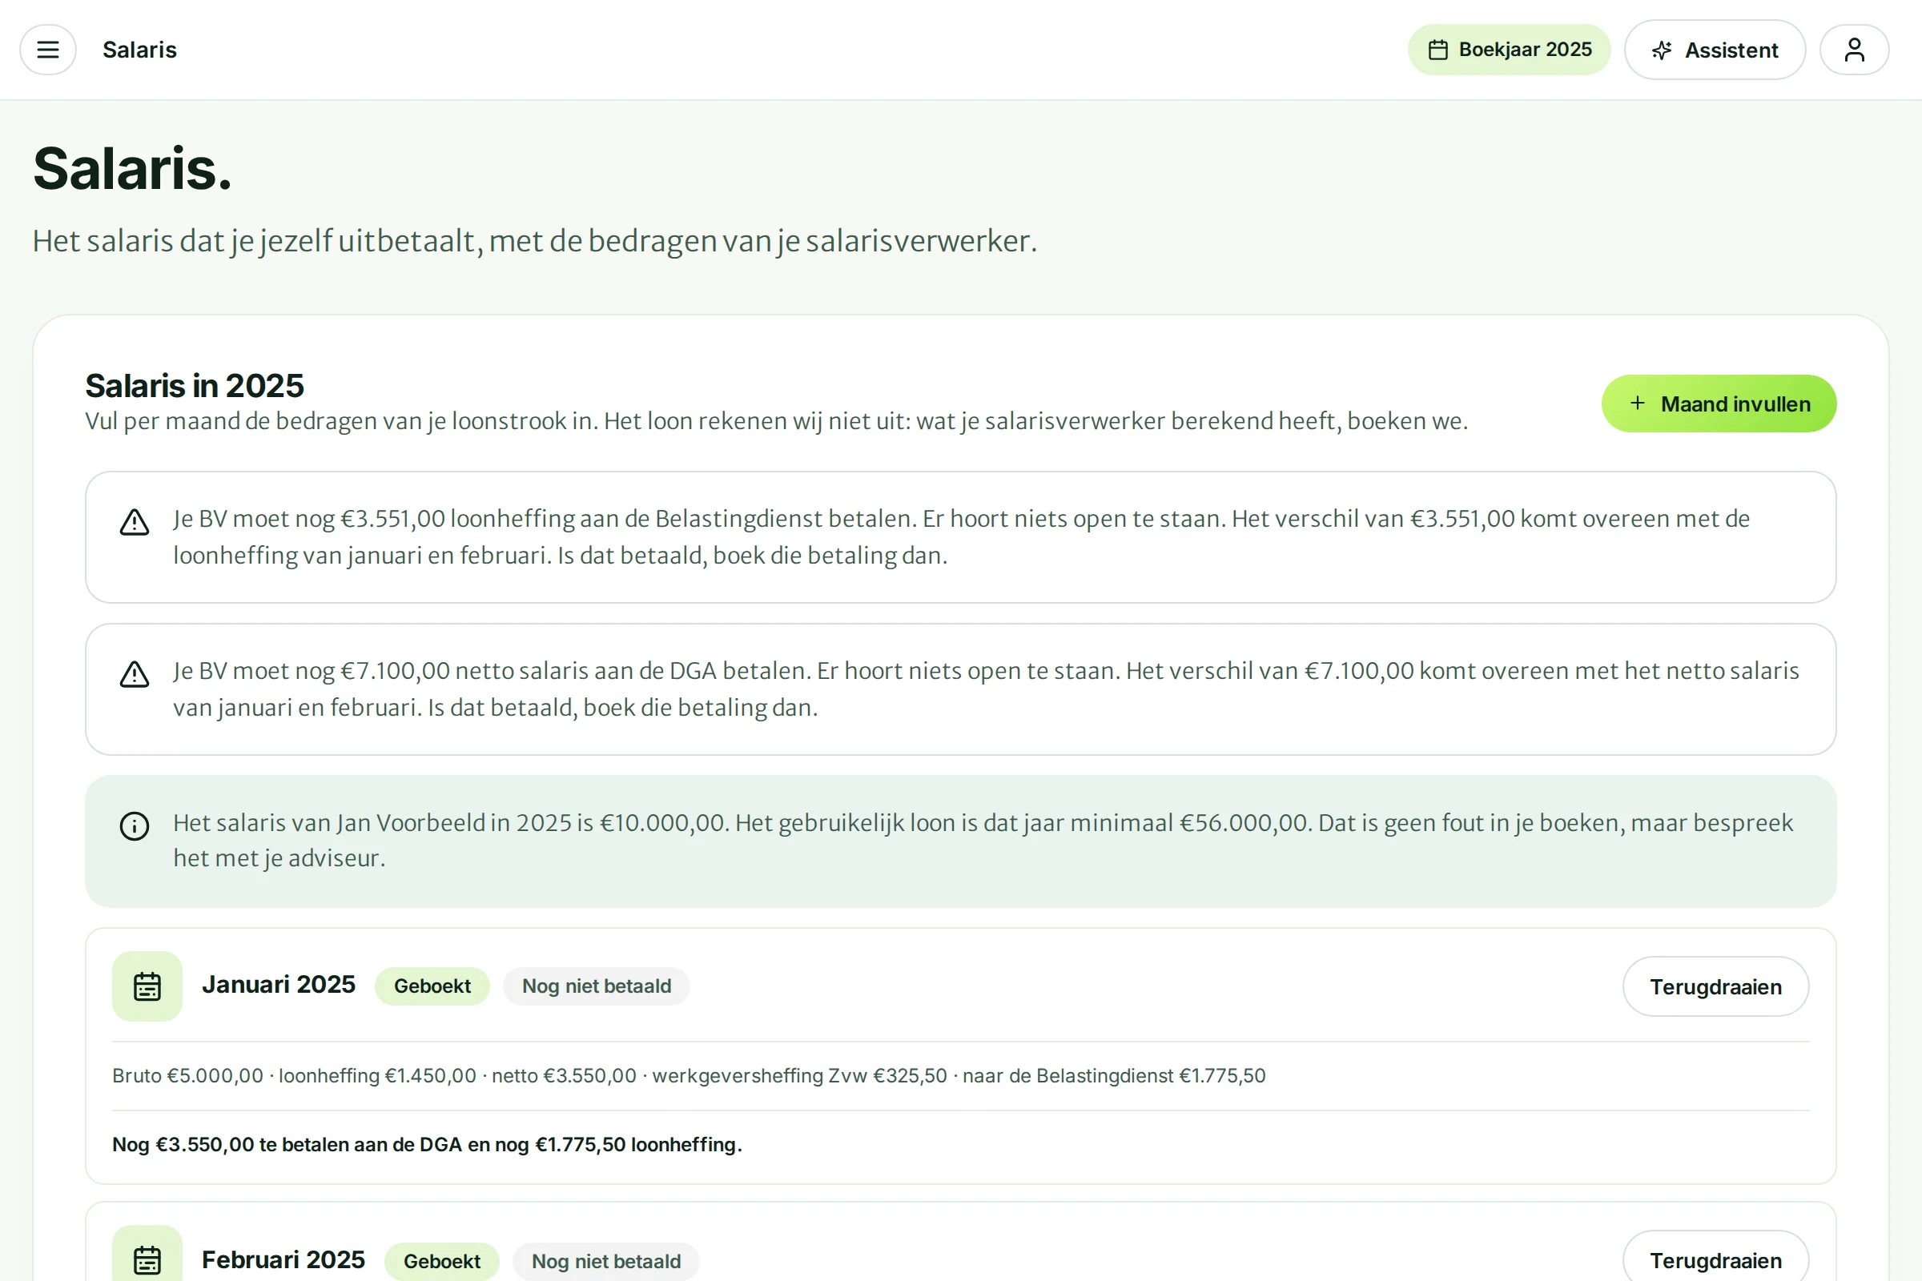Click the Geboekt badge of Februari 2025

coord(442,1260)
